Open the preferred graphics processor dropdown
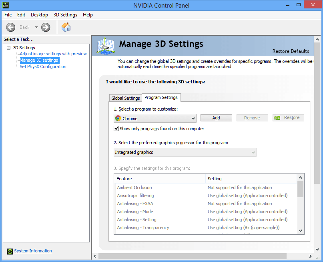 (185, 152)
